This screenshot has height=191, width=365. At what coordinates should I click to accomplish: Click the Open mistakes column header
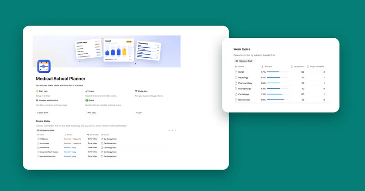click(316, 66)
